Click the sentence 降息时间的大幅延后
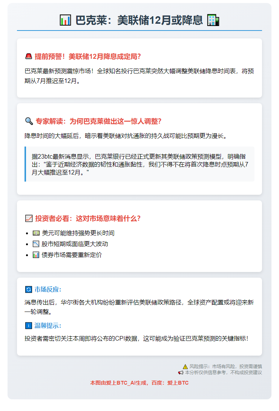Viewport: 279px width, 411px height. coord(126,136)
